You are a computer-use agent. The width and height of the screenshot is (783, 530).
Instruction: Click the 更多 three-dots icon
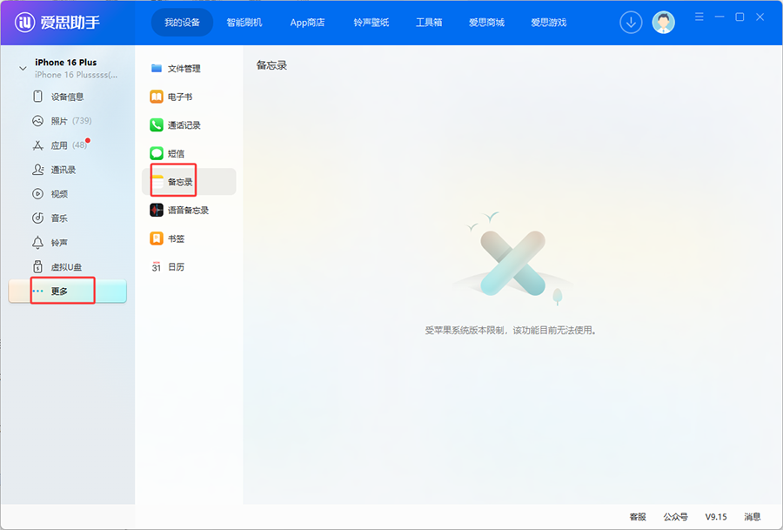[x=38, y=292]
